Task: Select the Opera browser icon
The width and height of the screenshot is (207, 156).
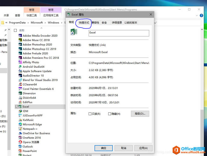Action: [x=20, y=142]
